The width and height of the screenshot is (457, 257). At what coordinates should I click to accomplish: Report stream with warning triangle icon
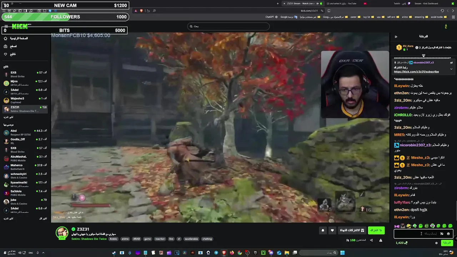click(381, 240)
